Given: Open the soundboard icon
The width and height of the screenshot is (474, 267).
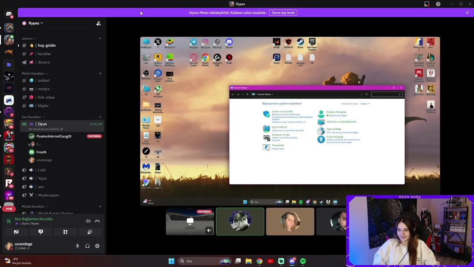Looking at the screenshot, I should [90, 232].
